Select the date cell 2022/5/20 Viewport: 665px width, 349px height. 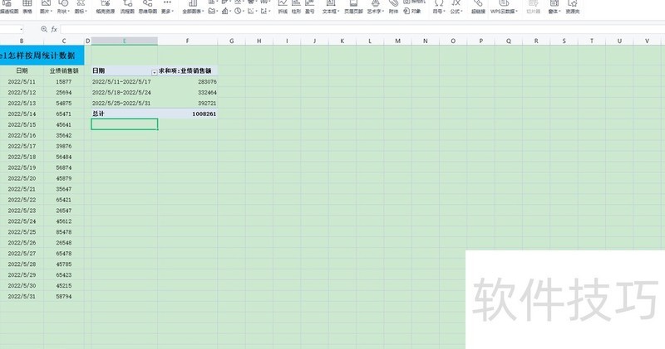pos(22,178)
